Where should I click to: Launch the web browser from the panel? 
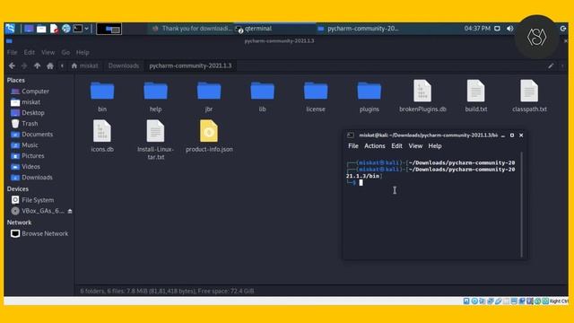tap(65, 29)
